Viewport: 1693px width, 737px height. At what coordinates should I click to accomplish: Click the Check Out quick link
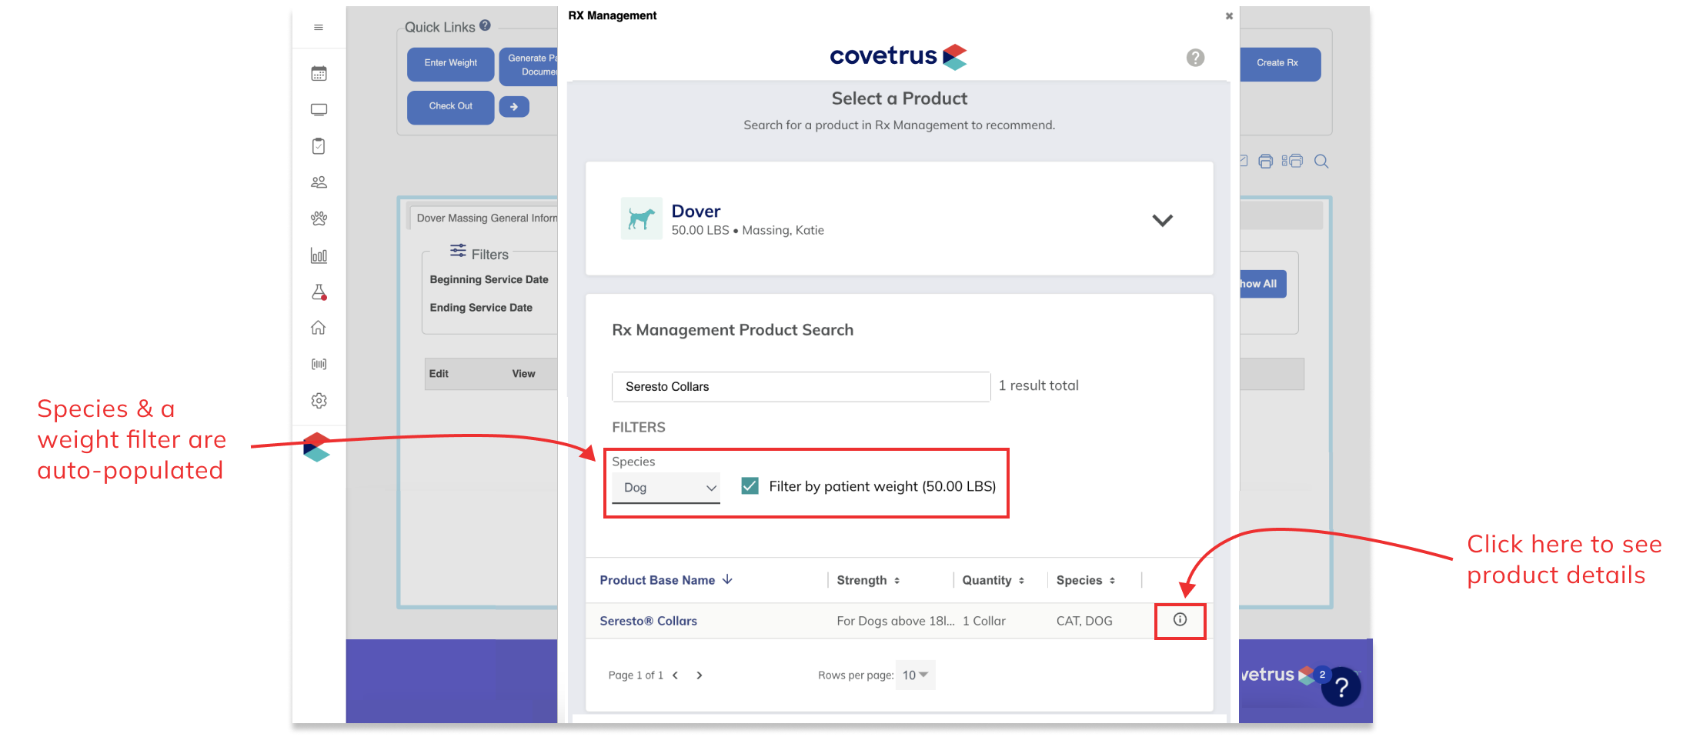pos(450,107)
